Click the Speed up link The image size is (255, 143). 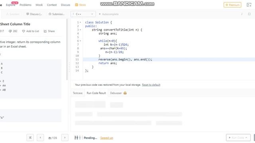107,138
